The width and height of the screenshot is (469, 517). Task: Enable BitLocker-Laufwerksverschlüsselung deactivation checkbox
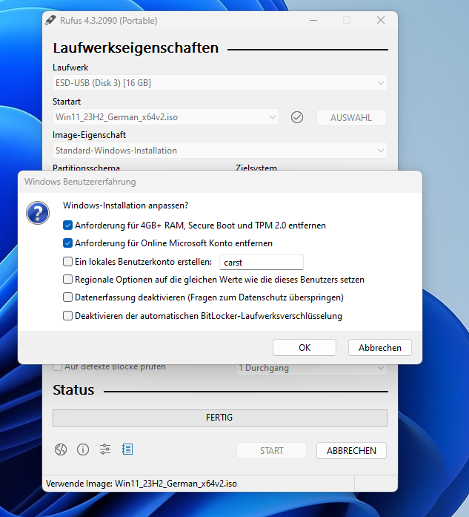[x=68, y=316]
